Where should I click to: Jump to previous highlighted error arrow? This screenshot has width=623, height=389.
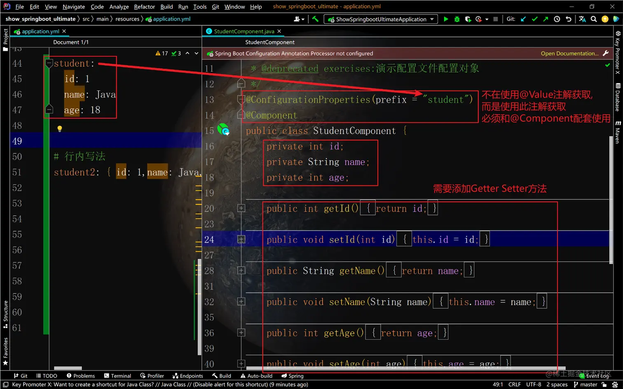[x=187, y=53]
